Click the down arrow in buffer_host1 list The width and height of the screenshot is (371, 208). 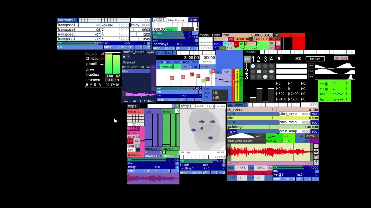[x=153, y=89]
